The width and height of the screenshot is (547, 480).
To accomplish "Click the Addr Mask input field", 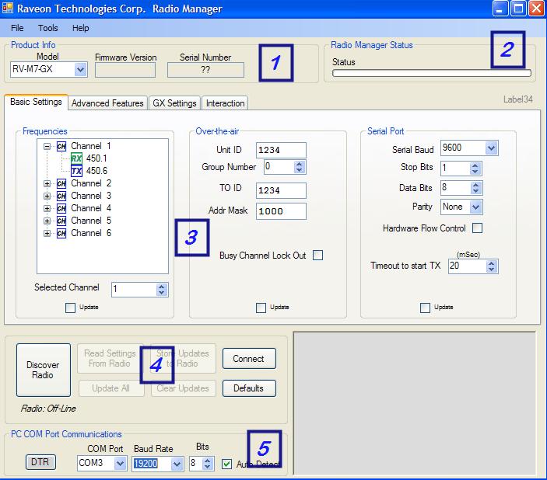I will [x=281, y=211].
